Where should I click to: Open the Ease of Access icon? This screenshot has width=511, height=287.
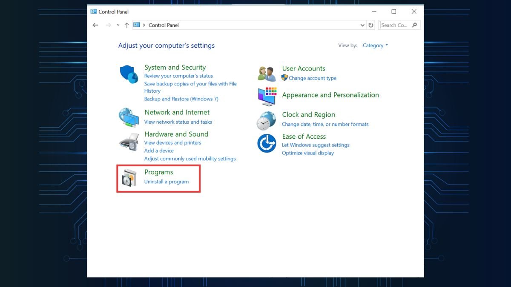point(267,143)
